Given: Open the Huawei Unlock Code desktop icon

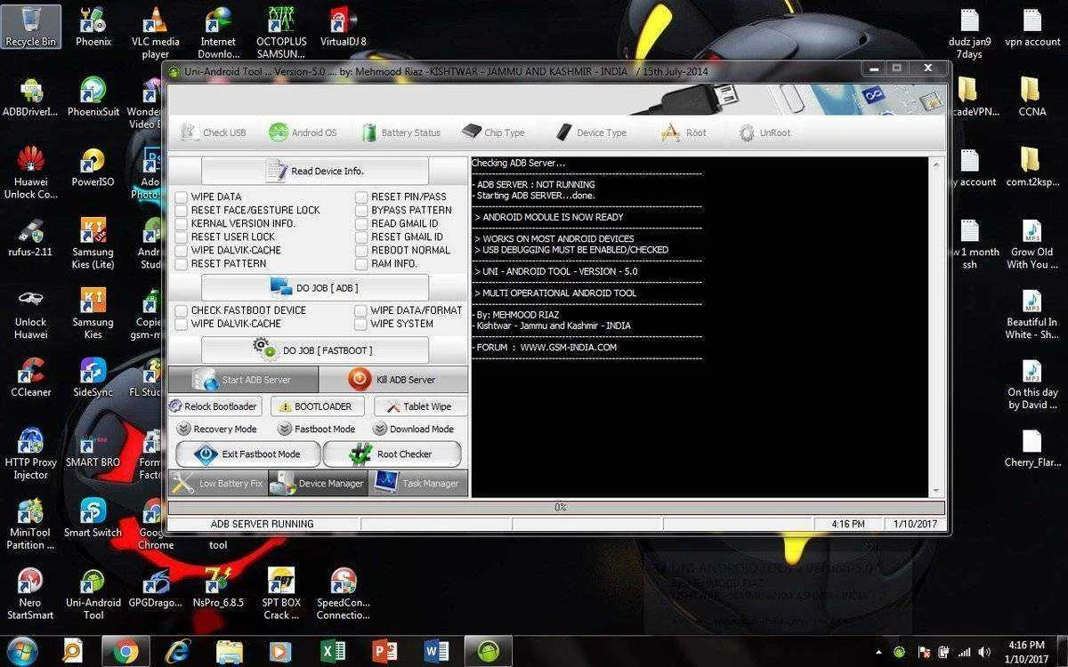Looking at the screenshot, I should click(x=30, y=173).
